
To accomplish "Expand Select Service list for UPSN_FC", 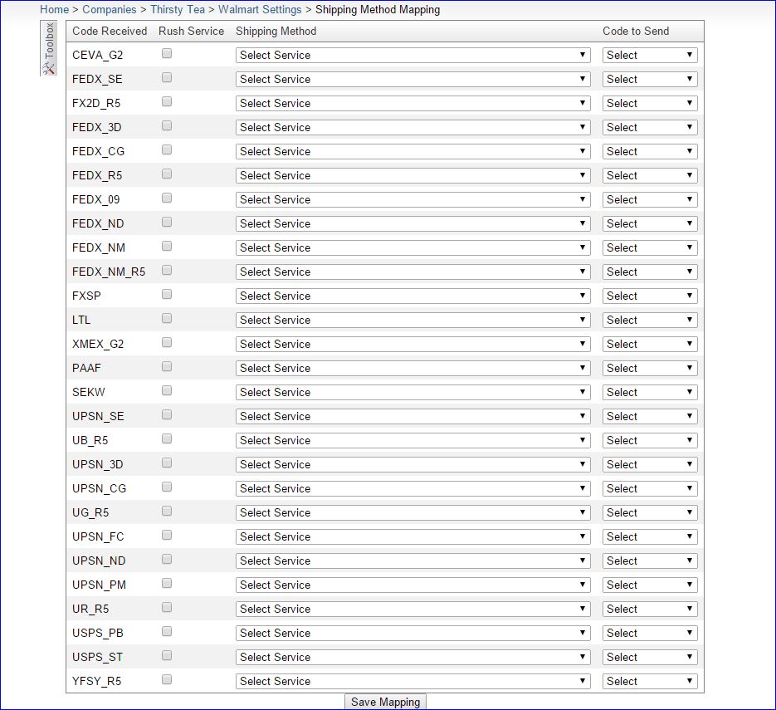I will [413, 536].
